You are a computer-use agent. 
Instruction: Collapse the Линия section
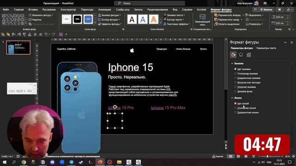click(x=232, y=98)
